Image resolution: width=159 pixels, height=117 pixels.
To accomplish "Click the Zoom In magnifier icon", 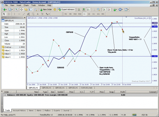I will pos(94,9).
